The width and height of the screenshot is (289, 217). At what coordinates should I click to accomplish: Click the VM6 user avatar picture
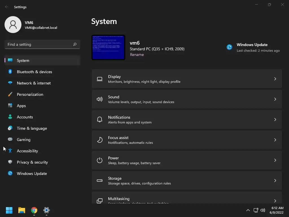coord(13,25)
